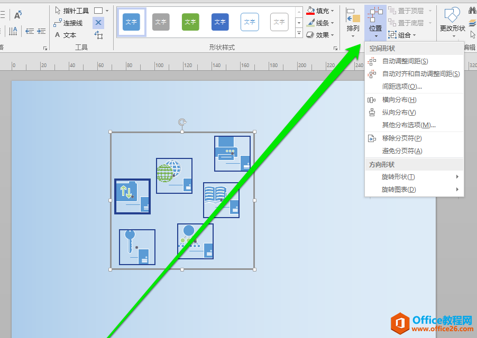The image size is (477, 338).
Task: Open the Change Shape (更改形状) button
Action: tap(452, 22)
